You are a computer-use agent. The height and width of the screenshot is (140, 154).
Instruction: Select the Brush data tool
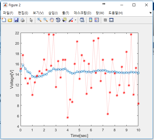pos(71,20)
